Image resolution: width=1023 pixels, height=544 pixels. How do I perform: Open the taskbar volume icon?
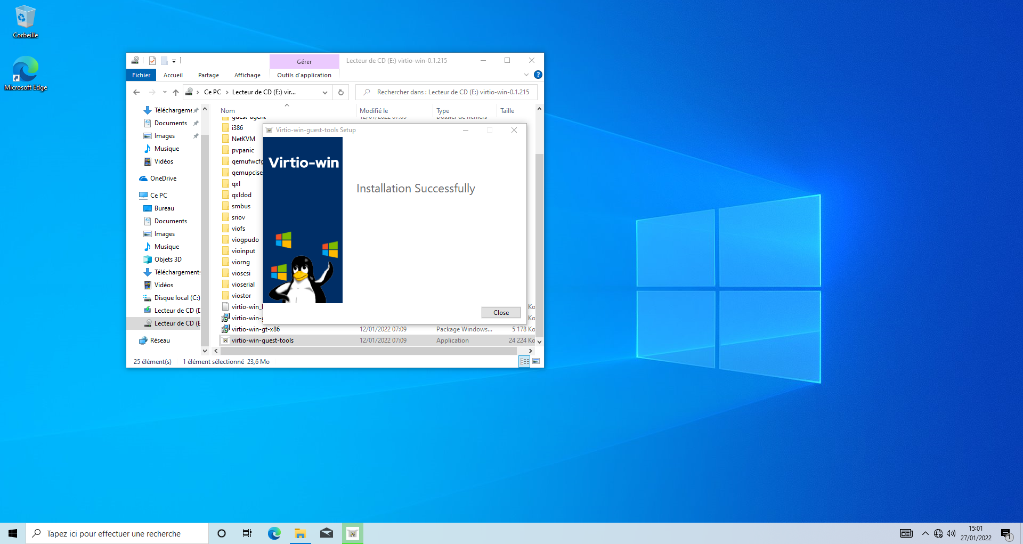(x=951, y=533)
